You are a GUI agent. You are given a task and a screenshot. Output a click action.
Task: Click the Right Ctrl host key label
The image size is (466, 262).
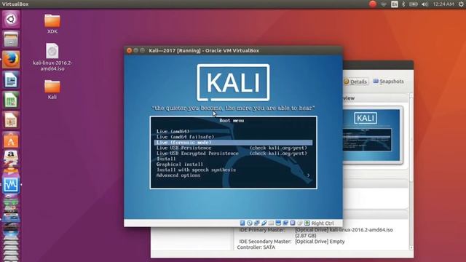(323, 223)
